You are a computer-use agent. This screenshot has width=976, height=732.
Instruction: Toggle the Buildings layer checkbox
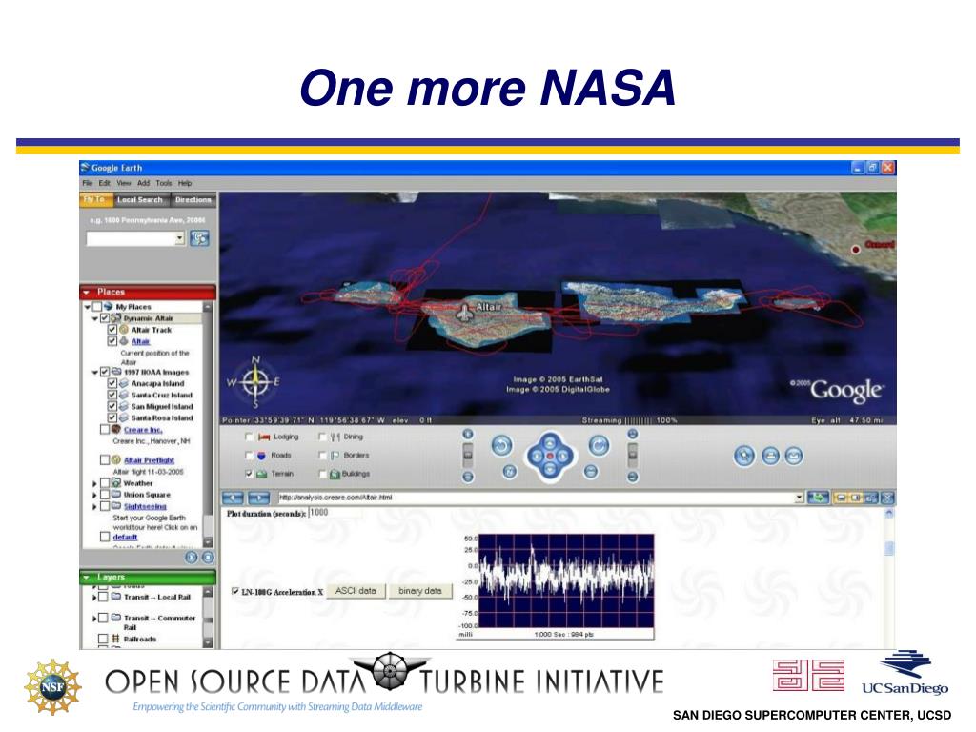pos(322,475)
